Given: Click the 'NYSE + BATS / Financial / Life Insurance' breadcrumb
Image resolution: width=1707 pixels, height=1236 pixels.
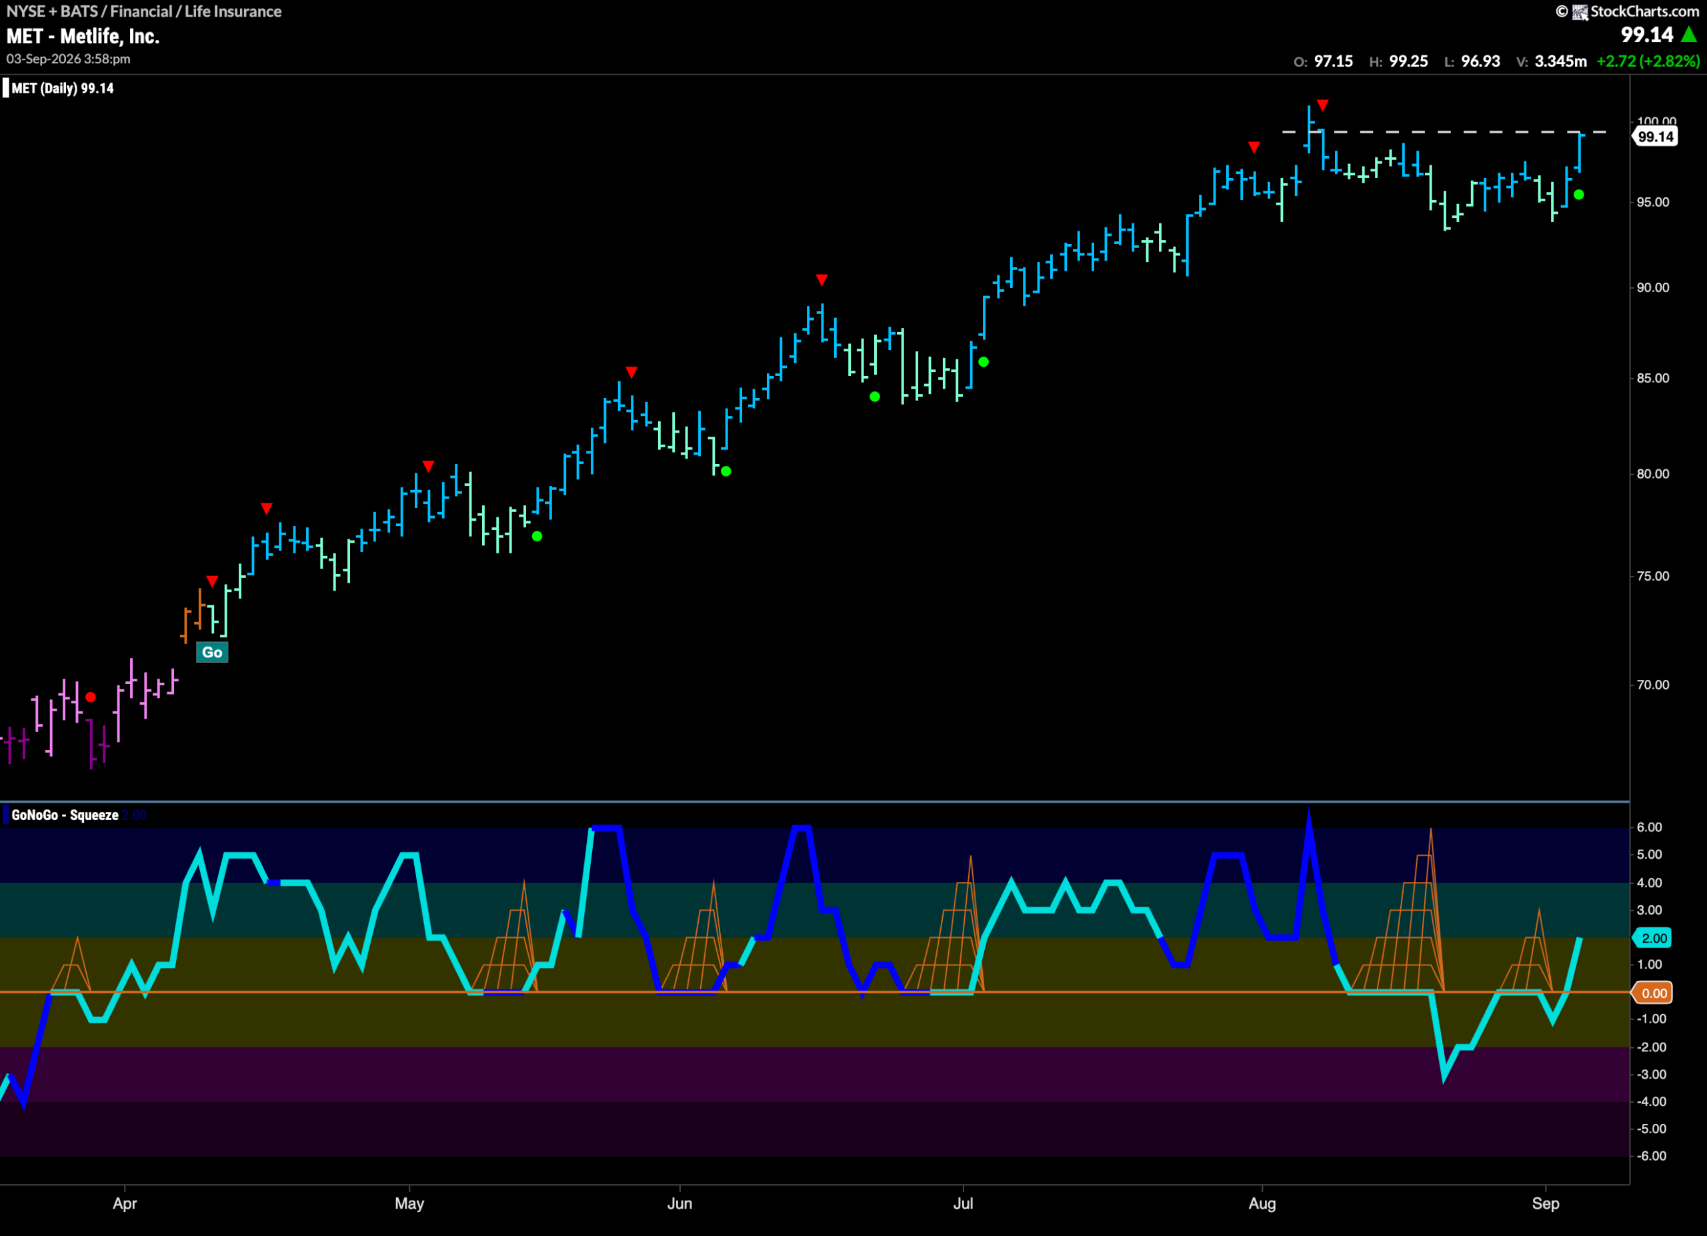Looking at the screenshot, I should tap(144, 11).
